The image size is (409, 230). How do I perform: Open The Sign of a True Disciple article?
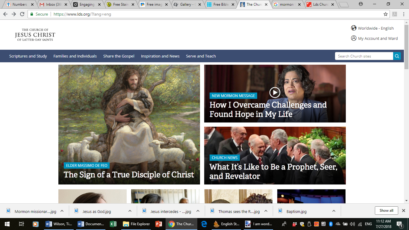click(x=129, y=175)
